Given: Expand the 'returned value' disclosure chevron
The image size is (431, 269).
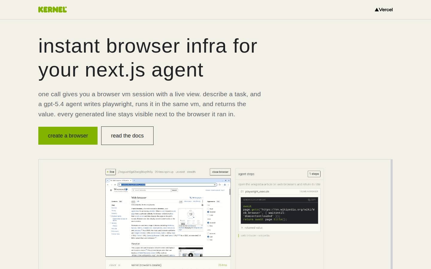Looking at the screenshot, I should click(x=242, y=228).
